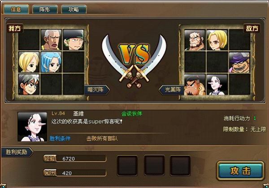Select gray-haired dark-skinned man portrait in my team

51,40
